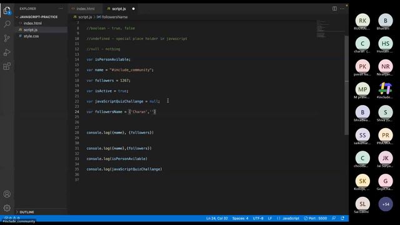
Task: Select the SL participant avatar
Action: [362, 204]
